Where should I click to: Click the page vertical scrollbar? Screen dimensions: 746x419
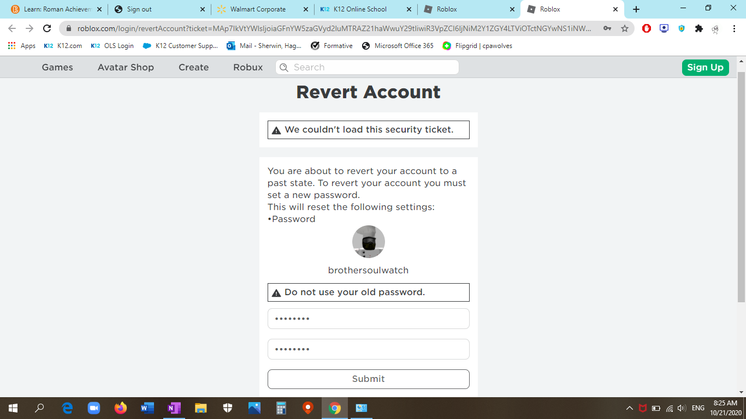[x=741, y=186]
